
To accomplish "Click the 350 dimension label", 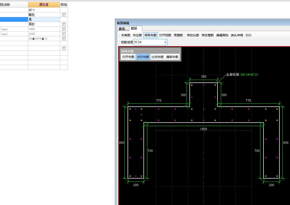I will (204, 76).
